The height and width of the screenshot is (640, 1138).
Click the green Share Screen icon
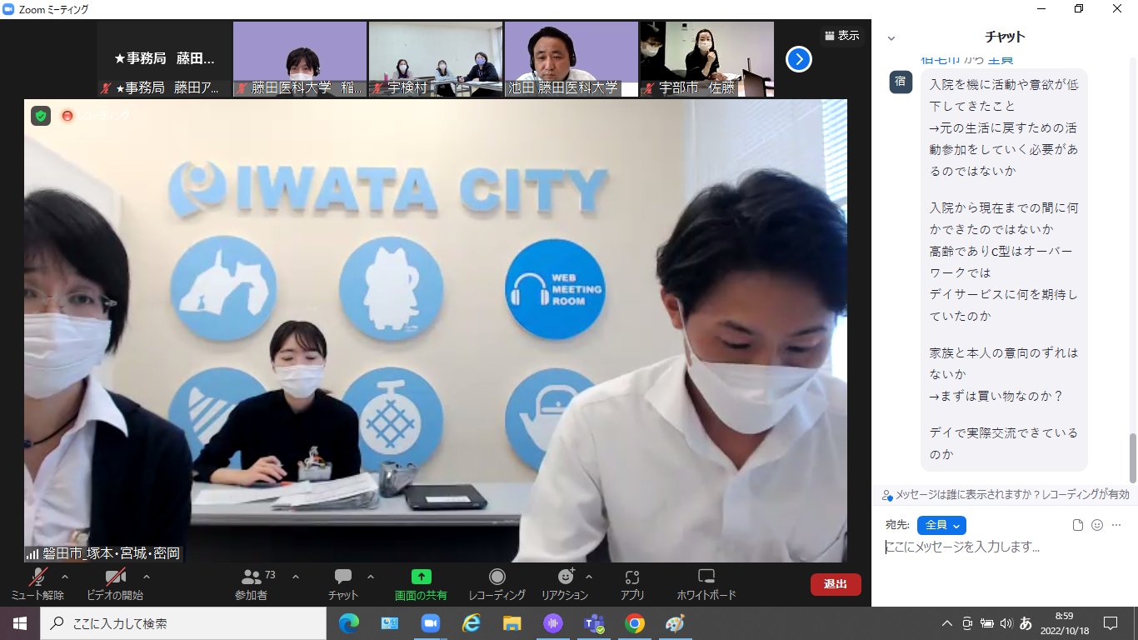[421, 577]
